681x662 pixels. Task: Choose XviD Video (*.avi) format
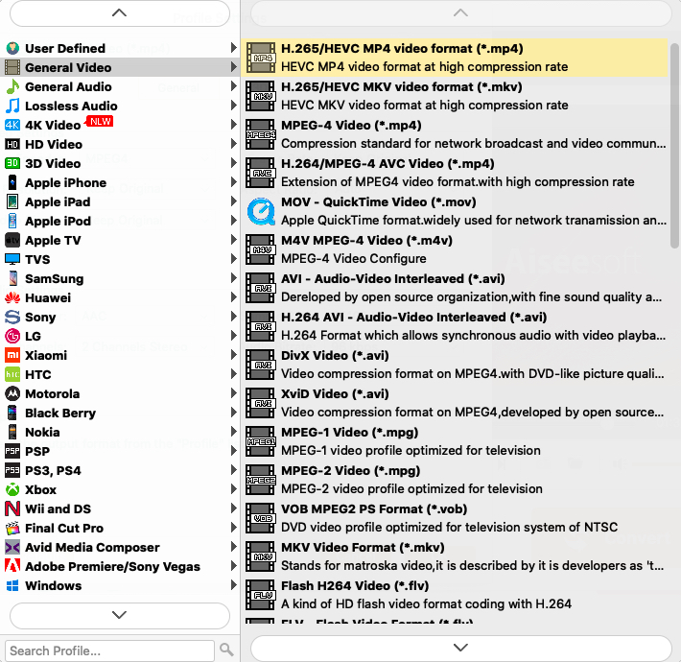tap(455, 403)
